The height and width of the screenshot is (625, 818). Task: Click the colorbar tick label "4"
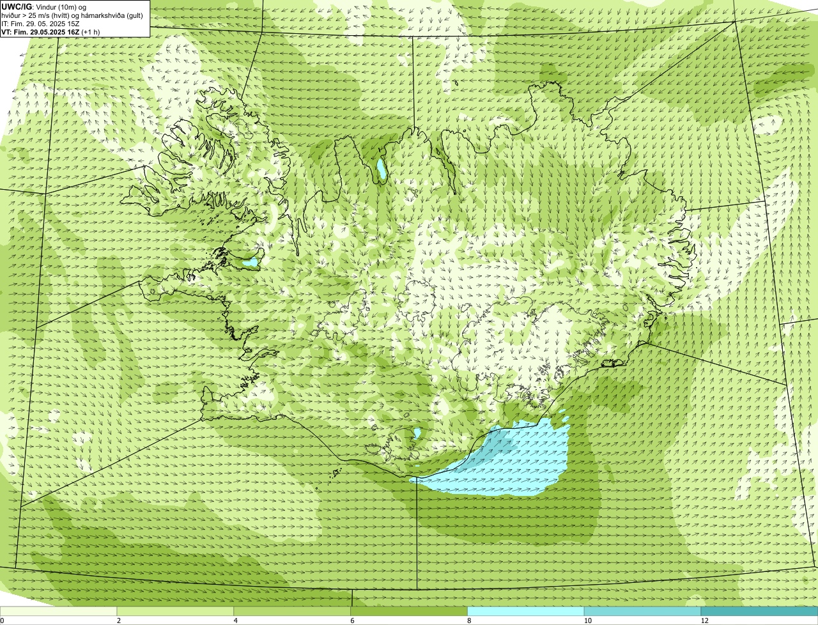click(235, 621)
